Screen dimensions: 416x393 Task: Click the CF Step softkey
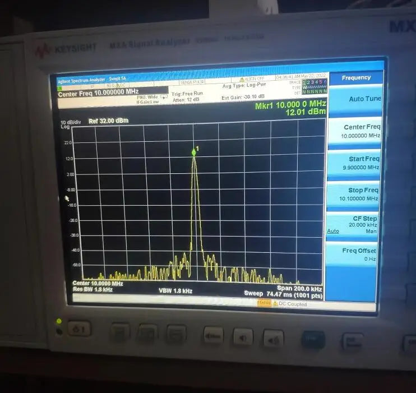352,225
